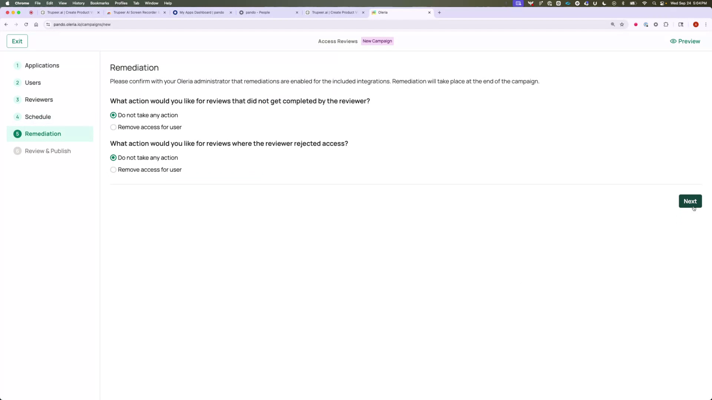The width and height of the screenshot is (712, 400).
Task: Click the macOS Bluetooth menu bar icon
Action: [623, 3]
